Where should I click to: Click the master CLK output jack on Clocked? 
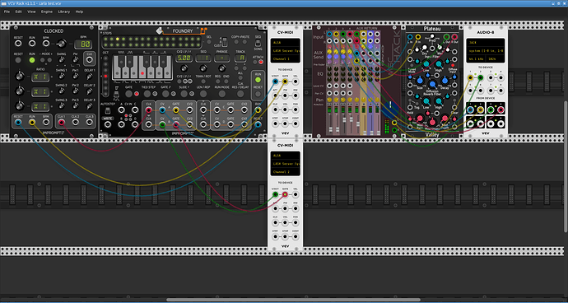[89, 60]
